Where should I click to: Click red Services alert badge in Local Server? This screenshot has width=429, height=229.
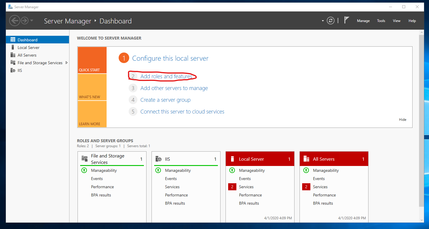point(232,187)
